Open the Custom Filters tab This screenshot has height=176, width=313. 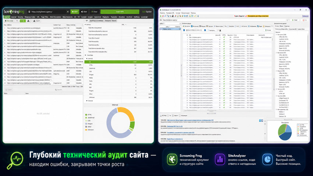[301, 29]
